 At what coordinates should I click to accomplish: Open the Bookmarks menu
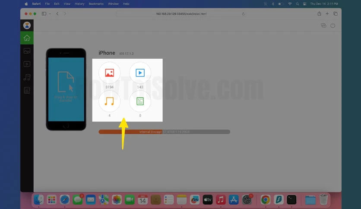[96, 4]
